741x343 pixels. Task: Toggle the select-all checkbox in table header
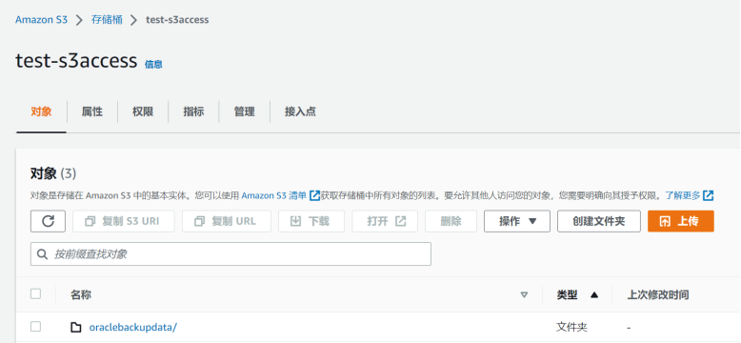[35, 293]
